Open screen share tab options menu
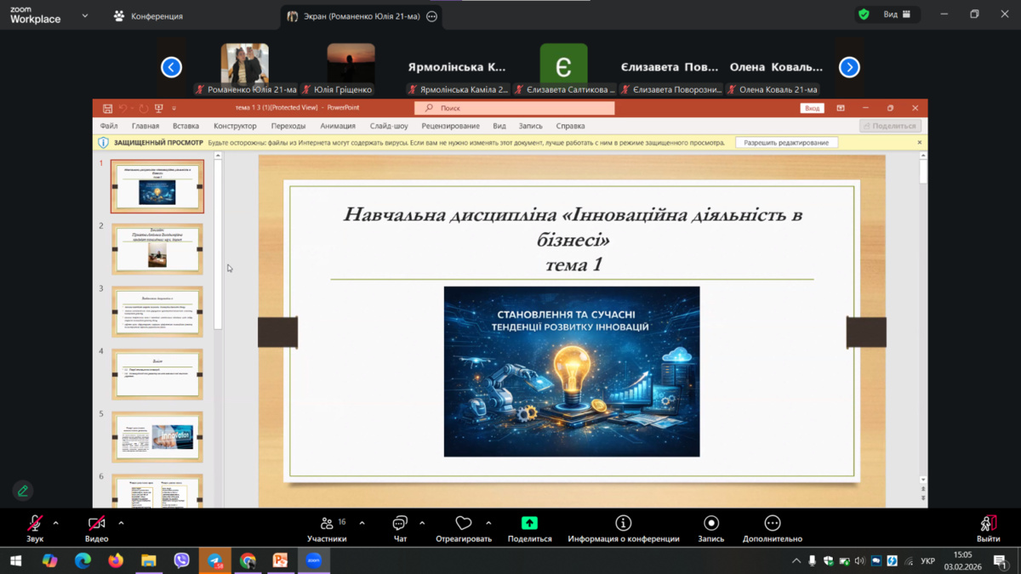The height and width of the screenshot is (574, 1021). tap(431, 16)
